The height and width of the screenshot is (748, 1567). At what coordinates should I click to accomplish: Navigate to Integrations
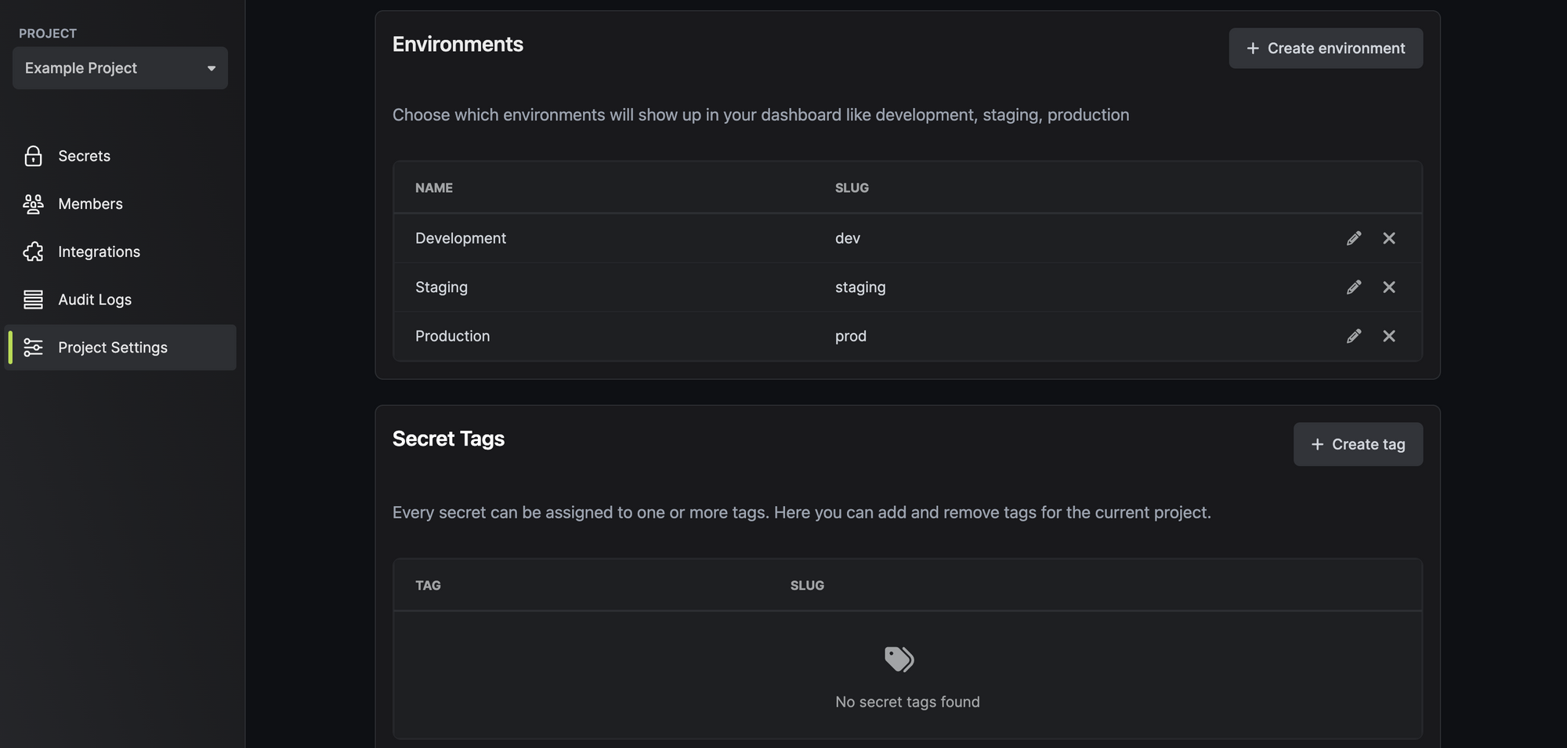[x=99, y=251]
